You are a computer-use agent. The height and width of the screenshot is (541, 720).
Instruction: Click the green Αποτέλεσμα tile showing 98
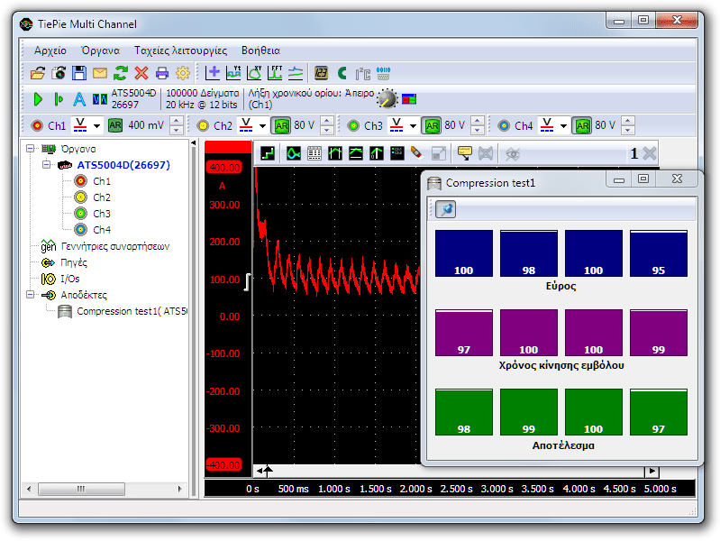click(464, 412)
